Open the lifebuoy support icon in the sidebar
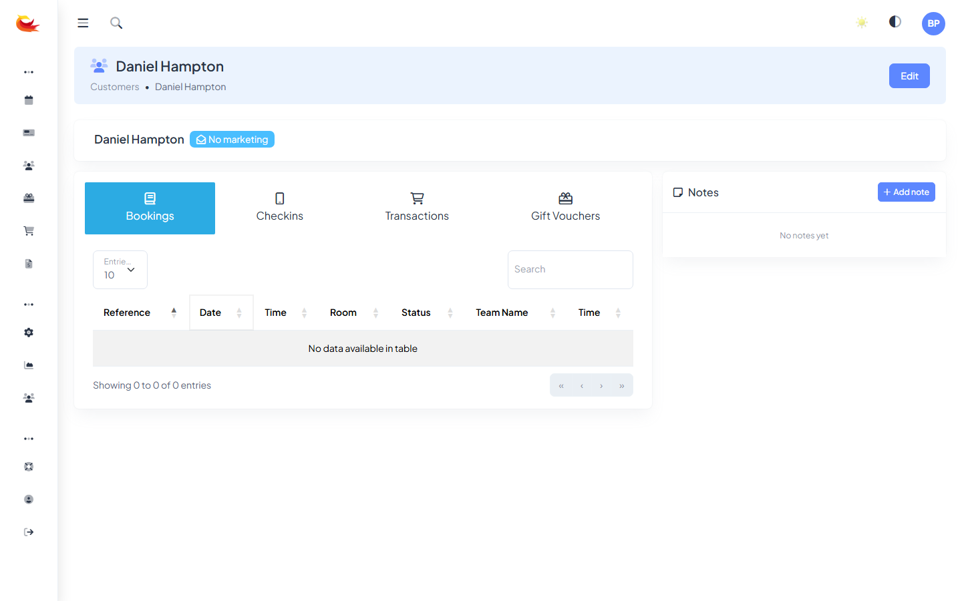 pos(29,467)
